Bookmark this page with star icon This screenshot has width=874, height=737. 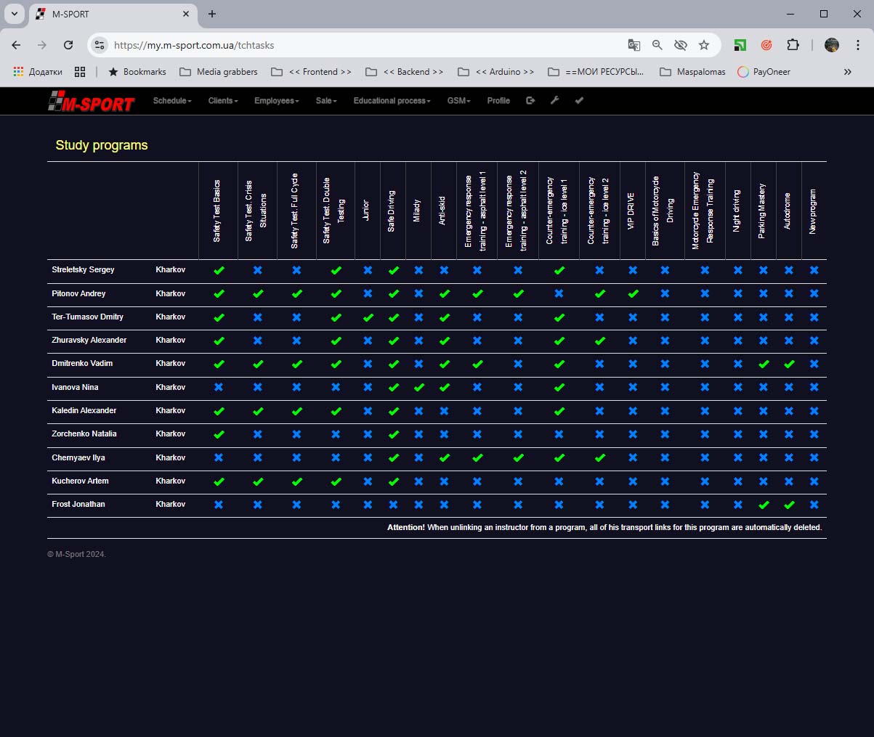coord(704,45)
